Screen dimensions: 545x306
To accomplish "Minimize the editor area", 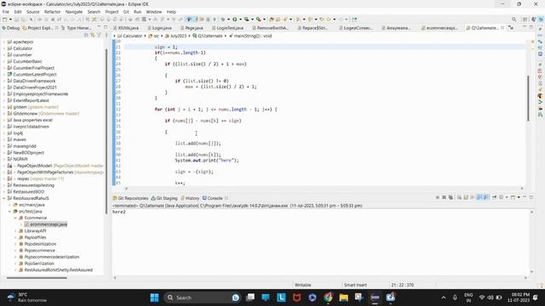I will click(525, 27).
